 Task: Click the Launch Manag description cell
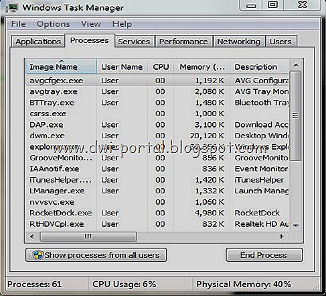[x=262, y=191]
